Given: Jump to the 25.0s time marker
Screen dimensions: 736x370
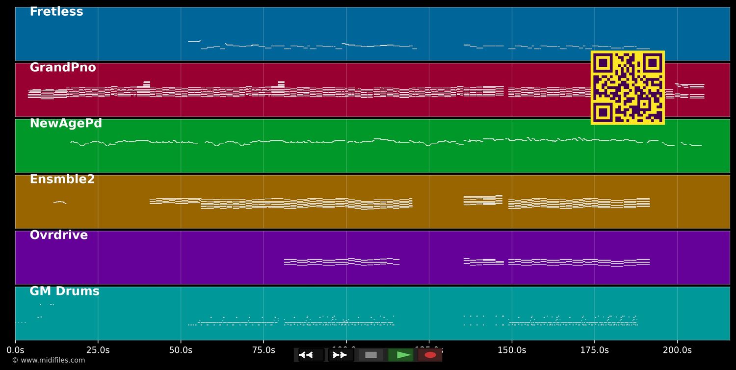Looking at the screenshot, I should pos(98,350).
